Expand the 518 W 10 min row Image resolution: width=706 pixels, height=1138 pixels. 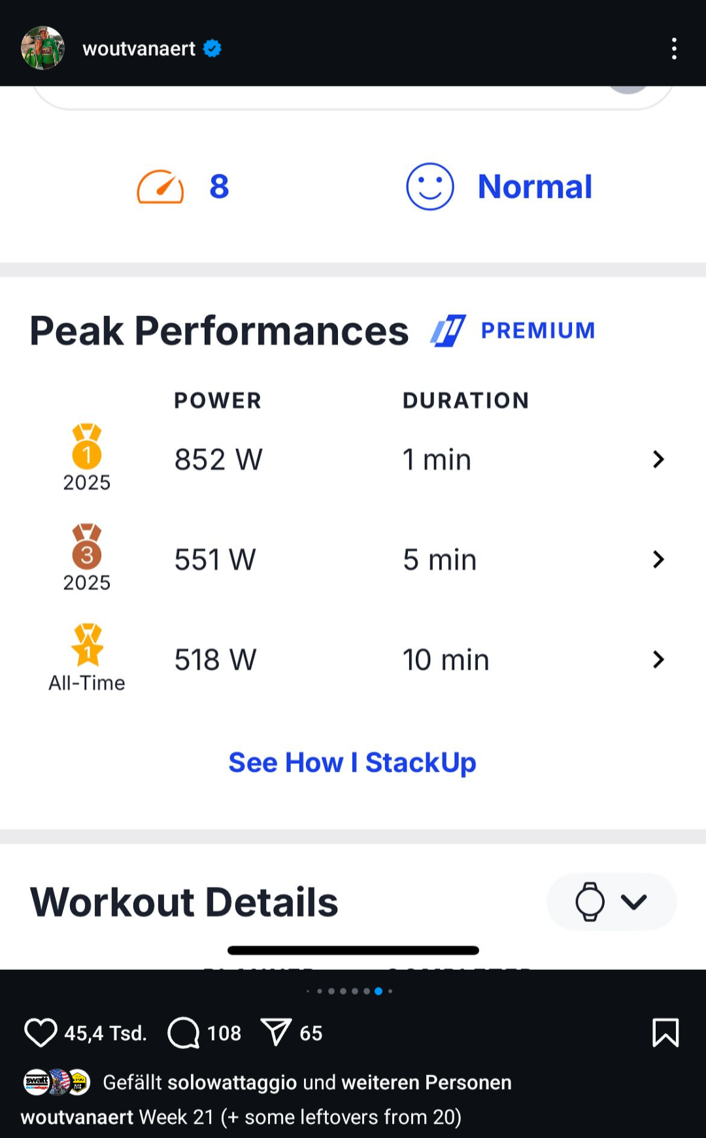click(658, 660)
